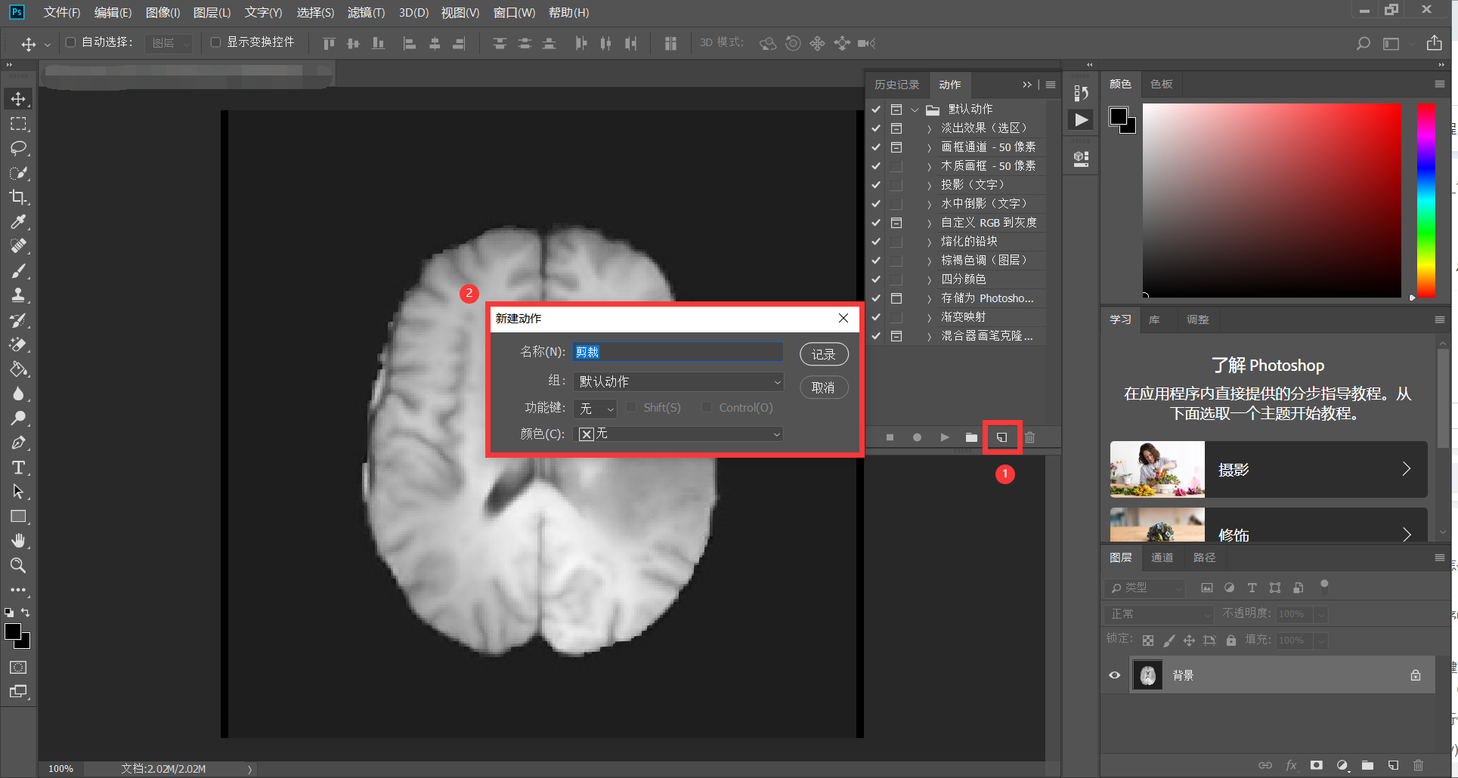Select the Rectangular Marquee tool
Screen dimensions: 1458x778
point(18,124)
